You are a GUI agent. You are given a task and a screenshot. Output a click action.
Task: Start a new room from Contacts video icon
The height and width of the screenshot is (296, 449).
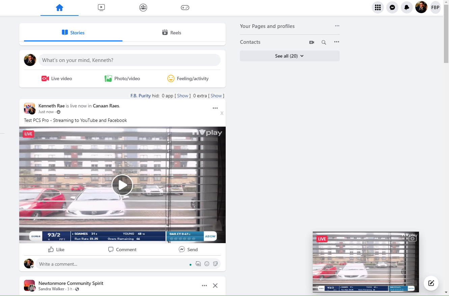[x=312, y=42]
